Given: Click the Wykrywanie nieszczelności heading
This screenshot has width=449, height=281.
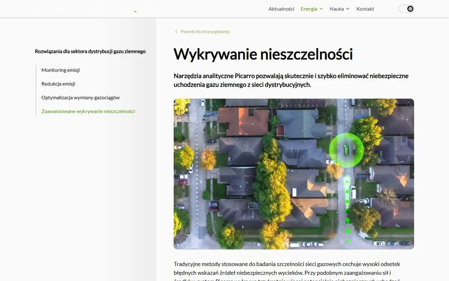Looking at the screenshot, I should [x=263, y=54].
